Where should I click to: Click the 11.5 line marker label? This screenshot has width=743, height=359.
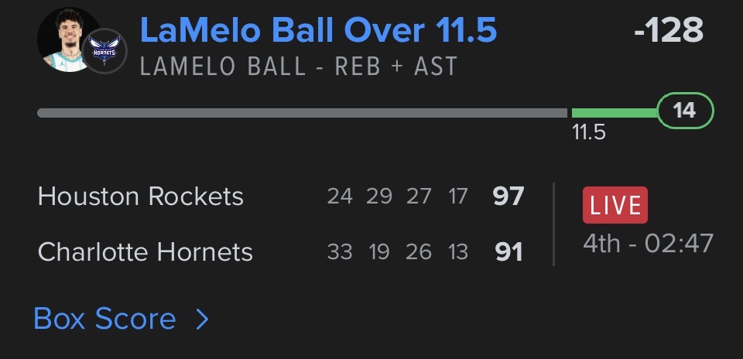coord(588,133)
